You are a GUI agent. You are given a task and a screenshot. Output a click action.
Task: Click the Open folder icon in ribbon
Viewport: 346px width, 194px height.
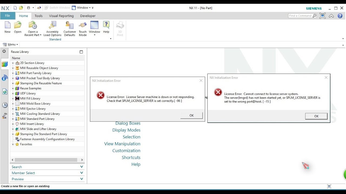(x=18, y=25)
